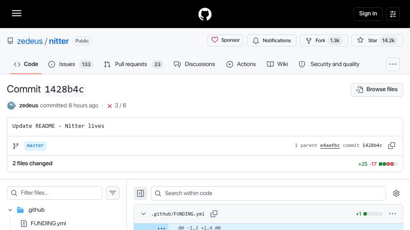This screenshot has height=230, width=410.
Task: Copy .github/FUNDING.yml file path
Action: pos(214,214)
